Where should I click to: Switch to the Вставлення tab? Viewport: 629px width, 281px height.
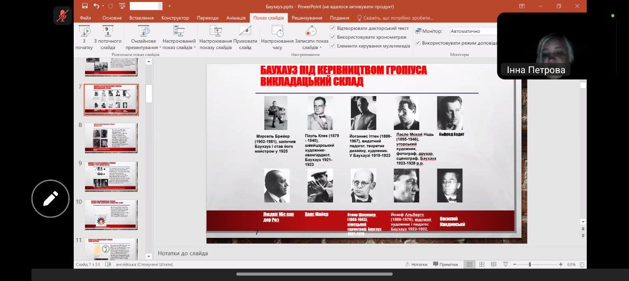(141, 18)
